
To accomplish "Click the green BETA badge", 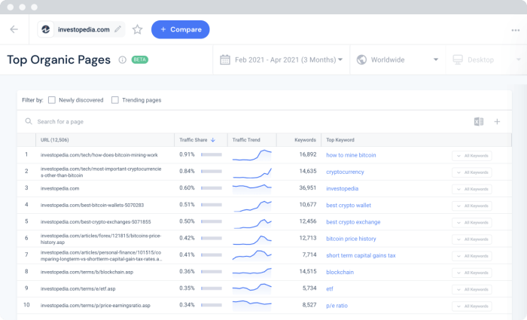I will (140, 59).
